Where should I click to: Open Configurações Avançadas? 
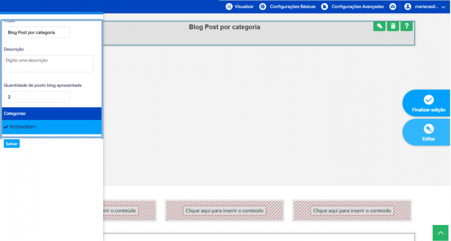357,6
